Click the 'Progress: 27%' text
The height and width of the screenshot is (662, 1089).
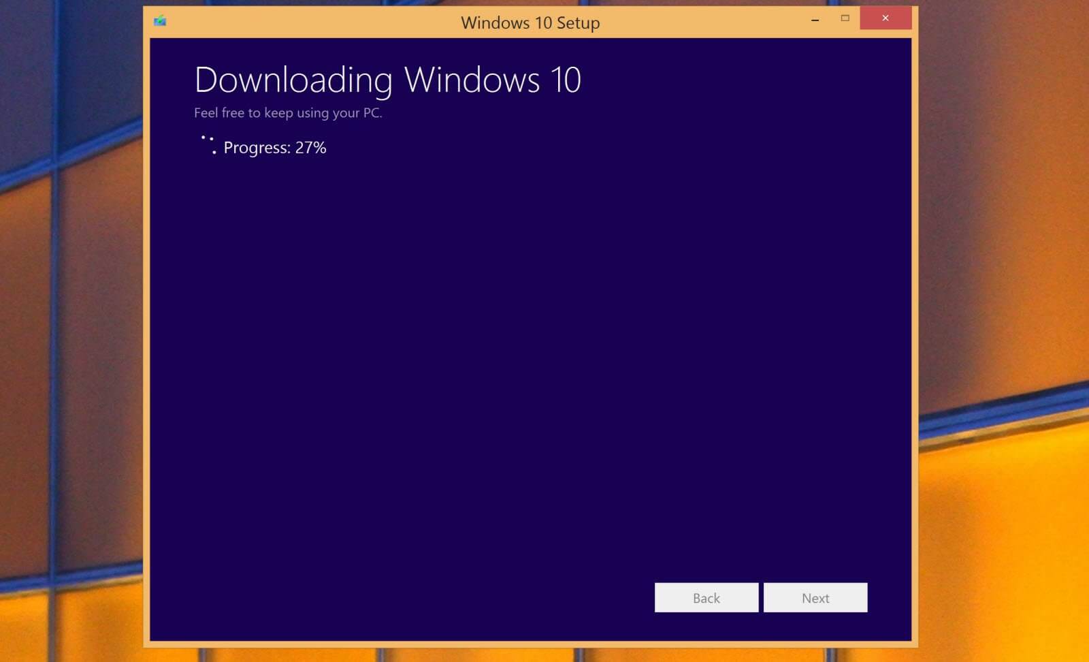tap(275, 148)
